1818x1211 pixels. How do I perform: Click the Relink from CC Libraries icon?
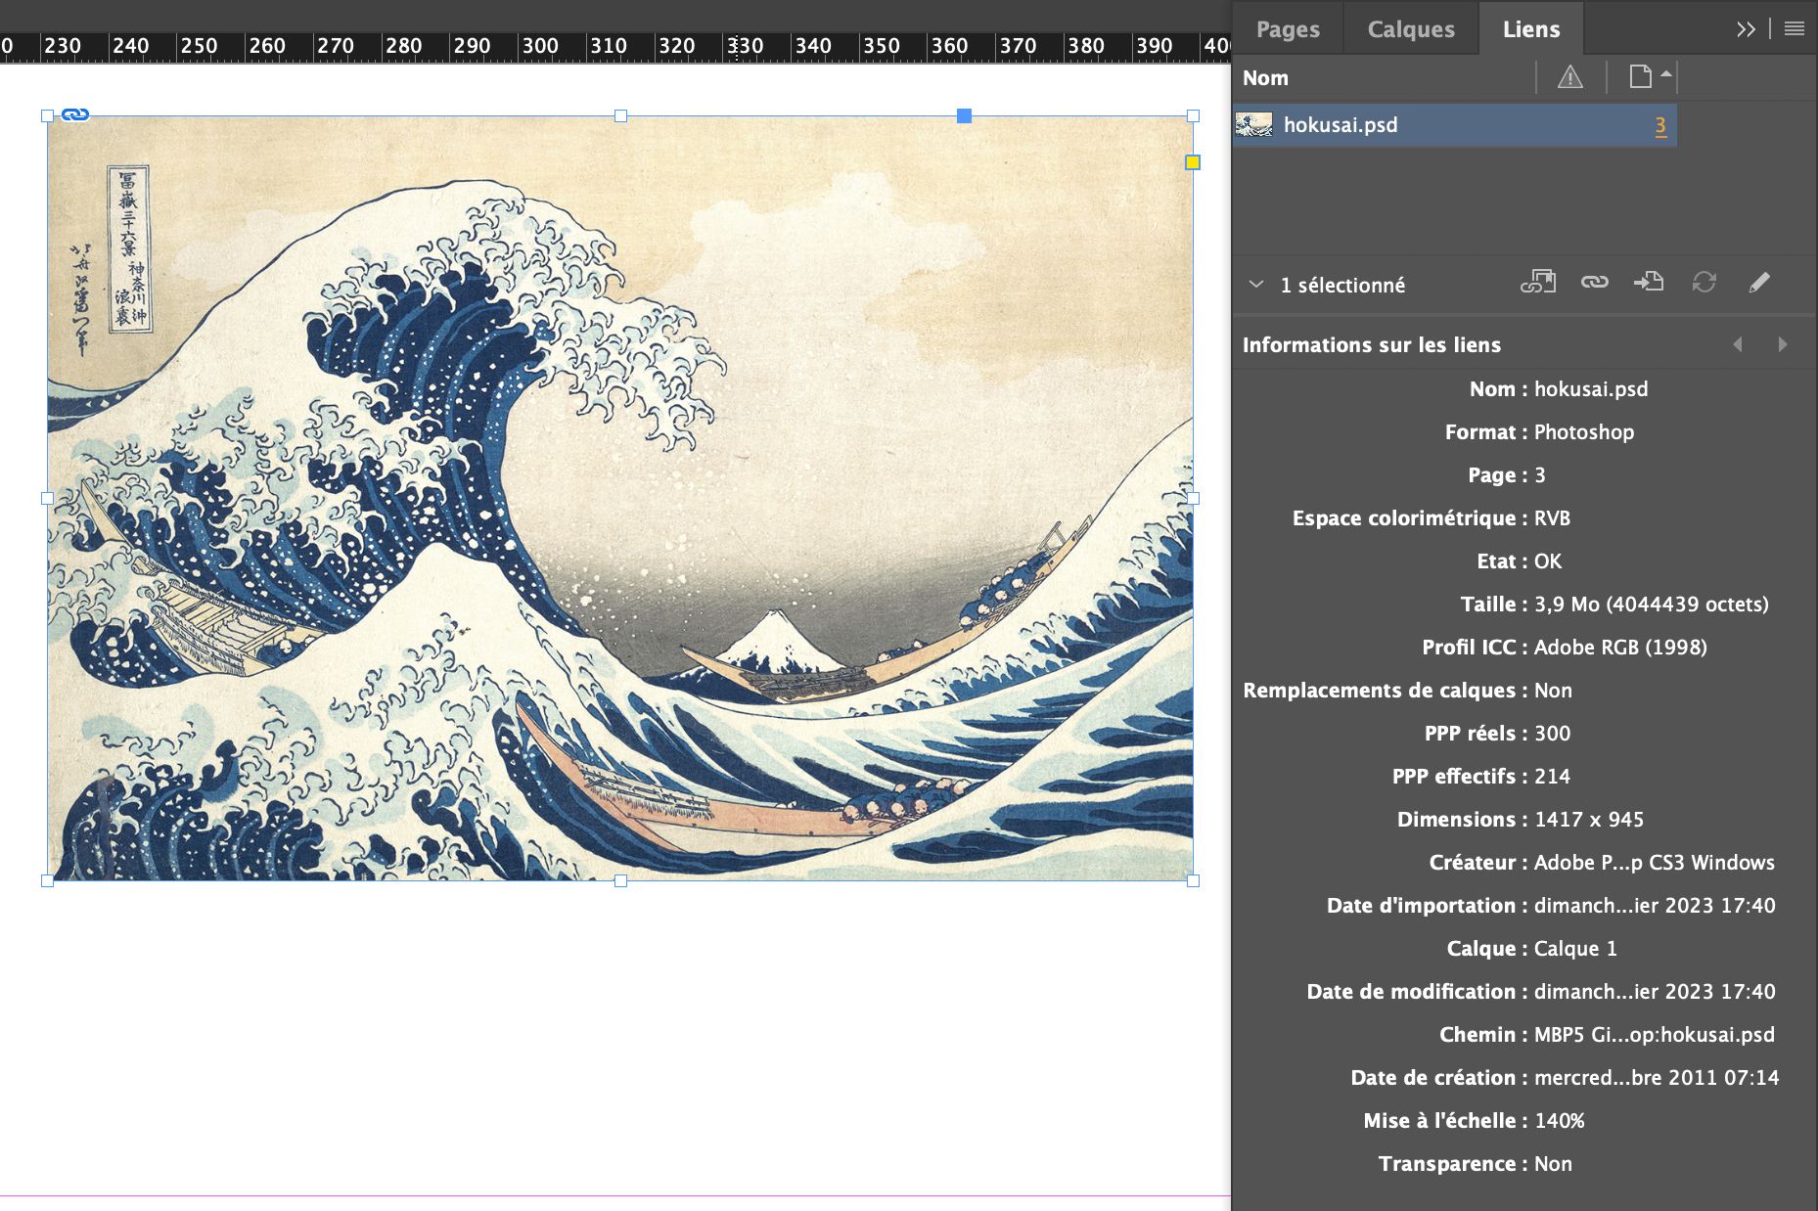1537,283
